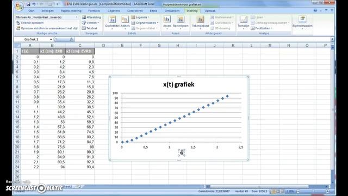This screenshot has width=348, height=196.
Task: Open the Controleren ribbon tab
Action: click(x=135, y=11)
